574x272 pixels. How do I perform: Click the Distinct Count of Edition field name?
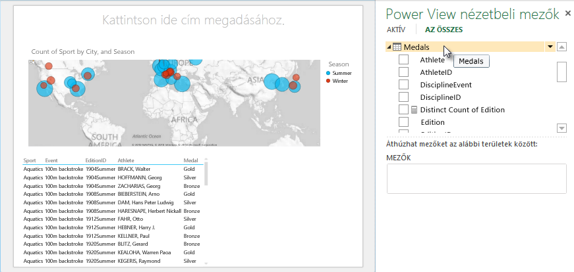(x=463, y=110)
